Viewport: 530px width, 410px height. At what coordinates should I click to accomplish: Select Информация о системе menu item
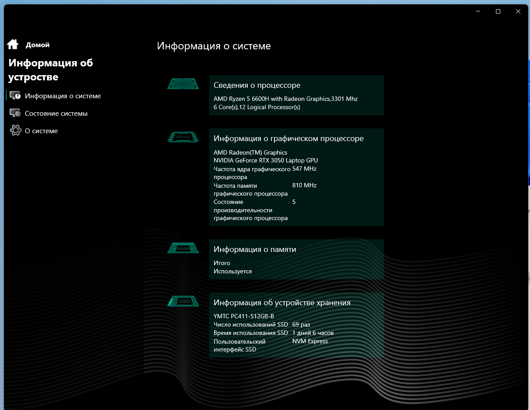[x=63, y=96]
